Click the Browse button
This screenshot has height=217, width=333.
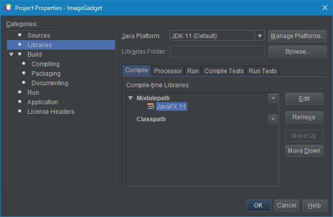pos(297,52)
